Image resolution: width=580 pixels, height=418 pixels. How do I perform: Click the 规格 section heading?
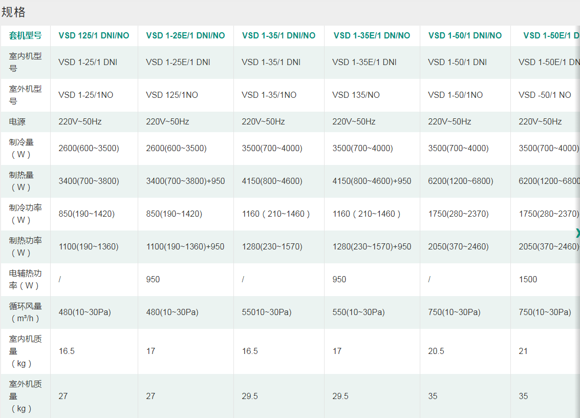coord(14,12)
